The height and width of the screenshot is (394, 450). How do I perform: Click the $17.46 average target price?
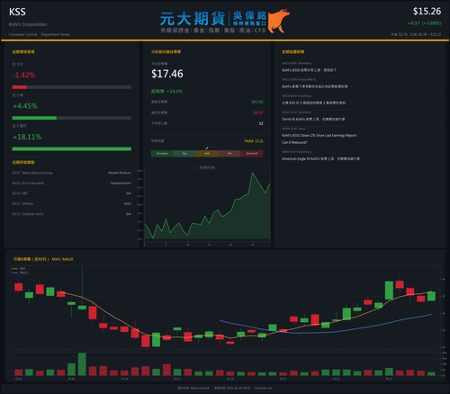167,74
